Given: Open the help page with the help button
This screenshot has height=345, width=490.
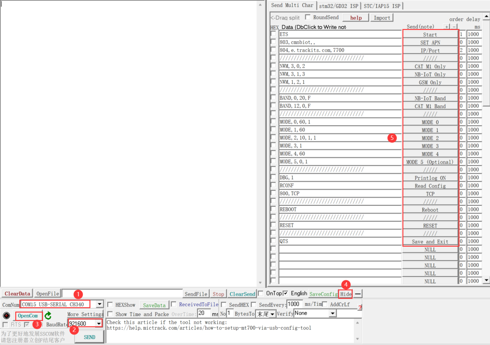Looking at the screenshot, I should coord(355,18).
